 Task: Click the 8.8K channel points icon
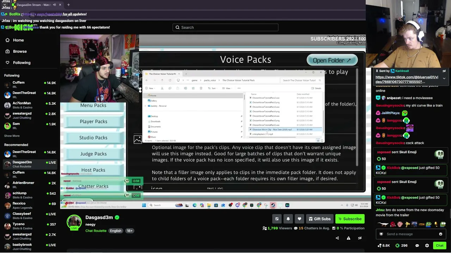(x=379, y=246)
